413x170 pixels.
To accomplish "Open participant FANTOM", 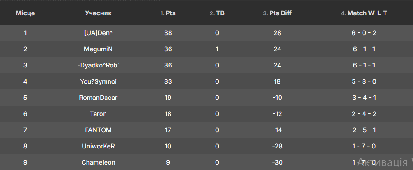I will point(98,130).
